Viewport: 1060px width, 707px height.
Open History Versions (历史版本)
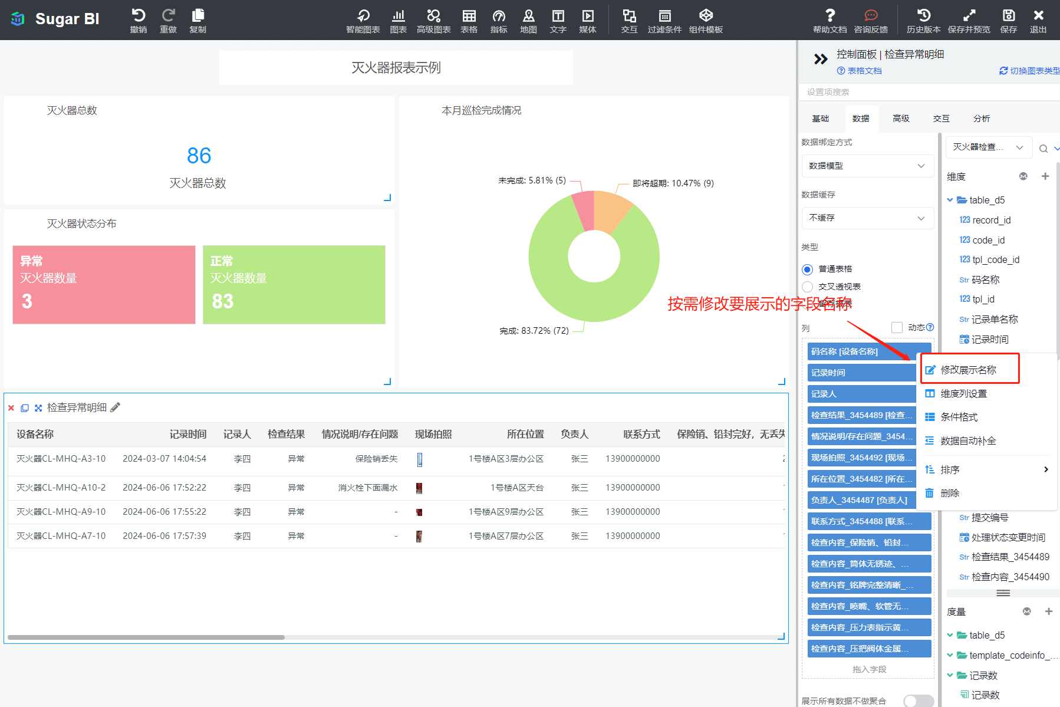(x=924, y=20)
